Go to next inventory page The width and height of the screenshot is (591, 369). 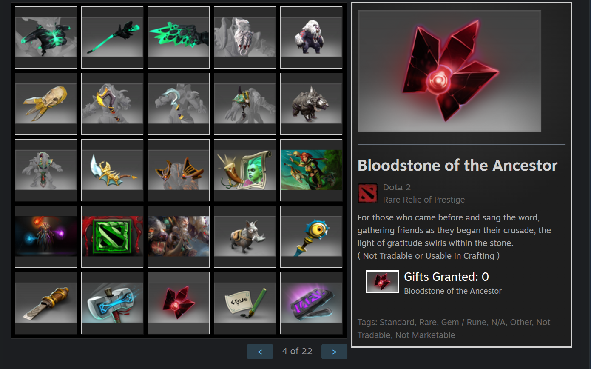(334, 352)
